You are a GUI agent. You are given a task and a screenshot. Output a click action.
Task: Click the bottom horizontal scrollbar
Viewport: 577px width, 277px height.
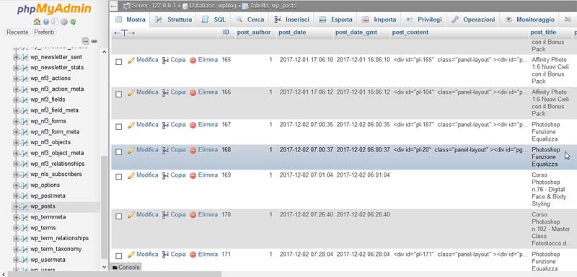[115, 274]
